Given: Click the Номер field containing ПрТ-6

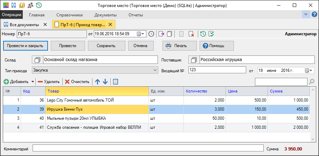Looking at the screenshot, I should [x=52, y=34].
